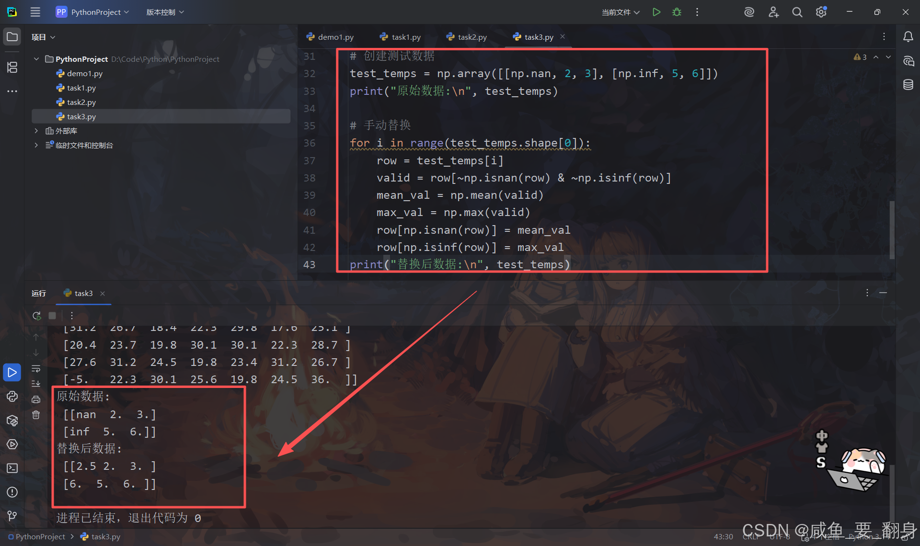
Task: Click the Debug bug icon
Action: point(677,12)
